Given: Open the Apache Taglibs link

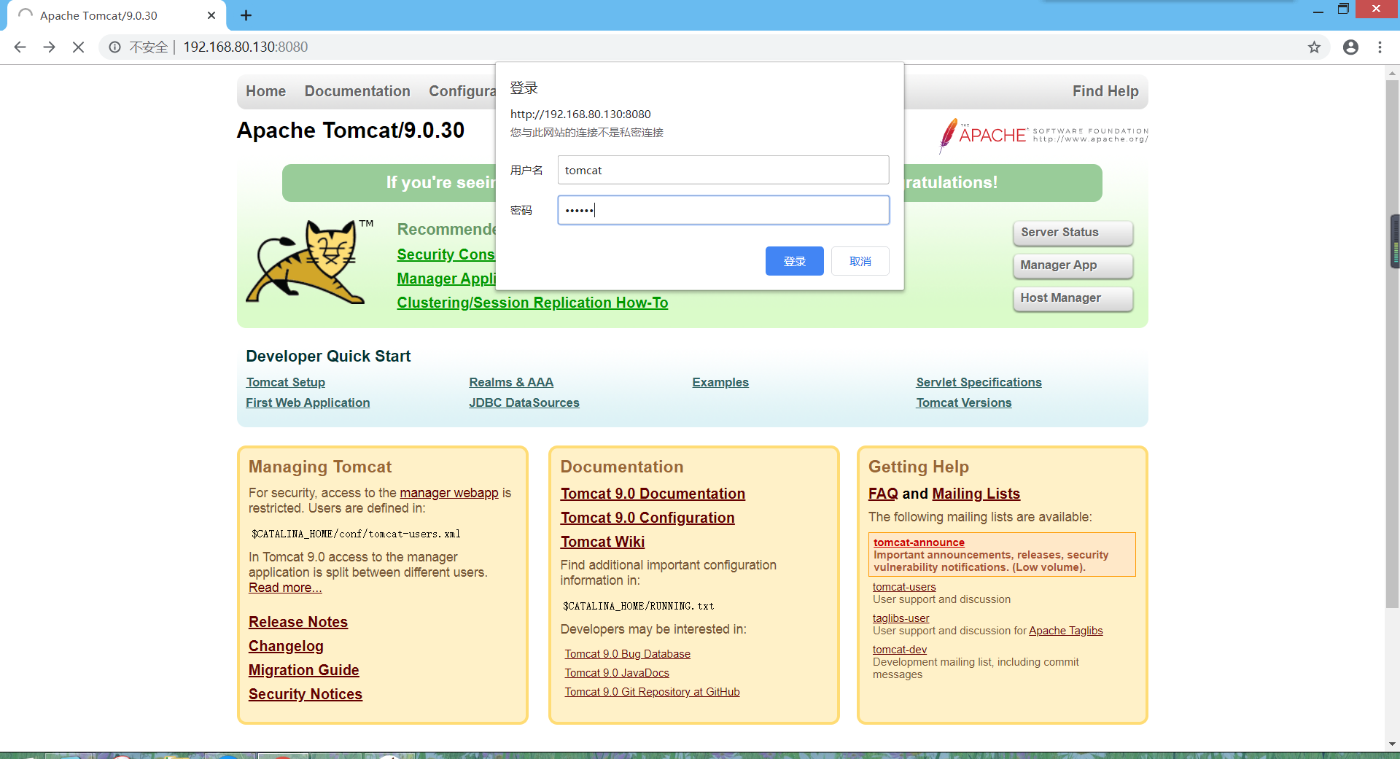Looking at the screenshot, I should tap(1066, 631).
